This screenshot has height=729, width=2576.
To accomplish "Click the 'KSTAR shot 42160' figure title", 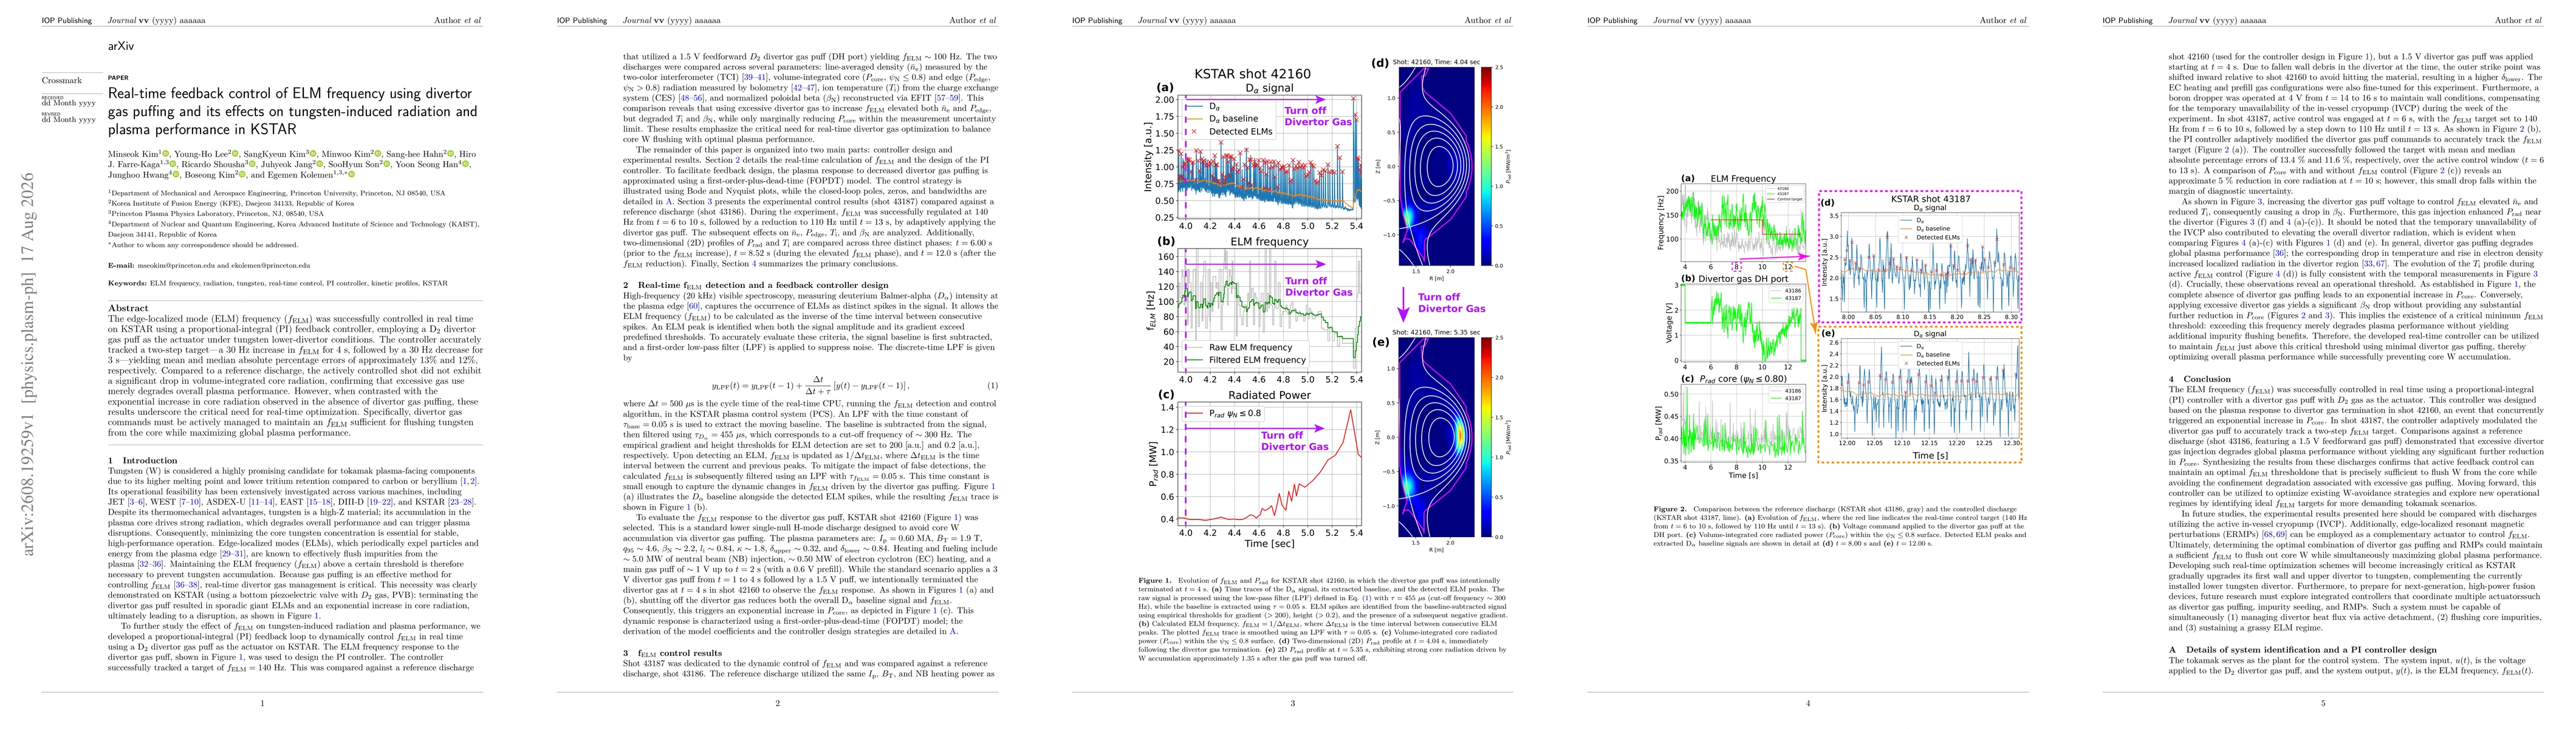I will [1252, 74].
